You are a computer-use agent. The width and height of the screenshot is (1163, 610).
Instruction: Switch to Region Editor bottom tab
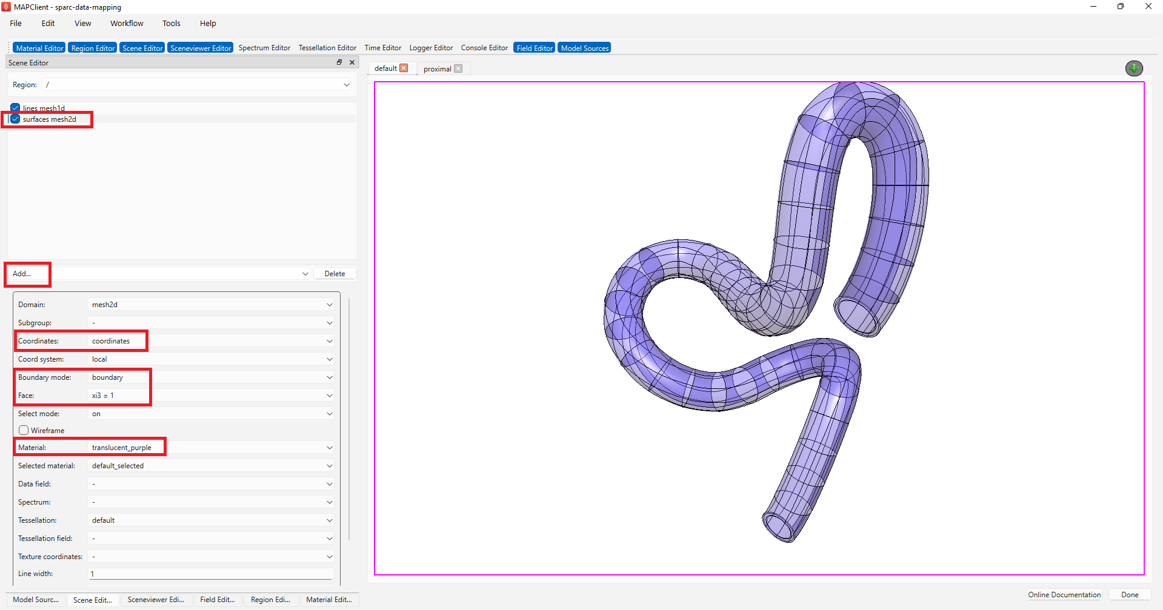coord(270,600)
